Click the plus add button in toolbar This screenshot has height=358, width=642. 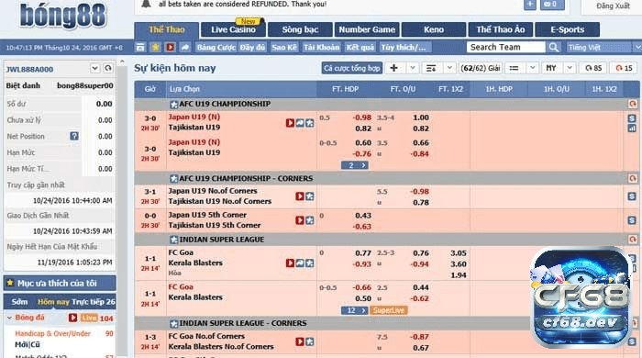(x=393, y=68)
